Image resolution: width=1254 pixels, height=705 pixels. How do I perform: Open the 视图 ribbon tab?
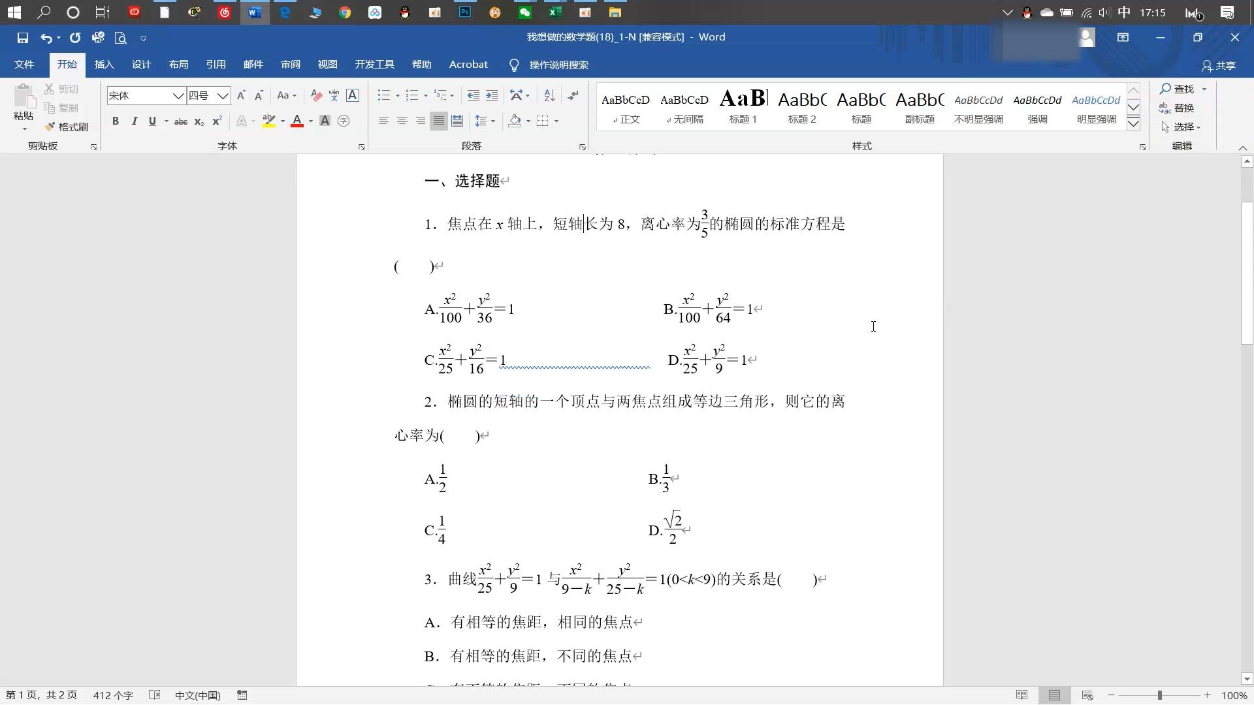(327, 64)
